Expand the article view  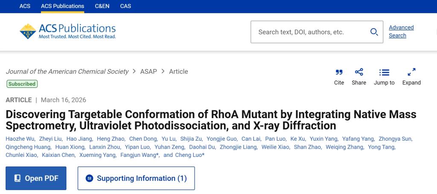click(x=411, y=72)
